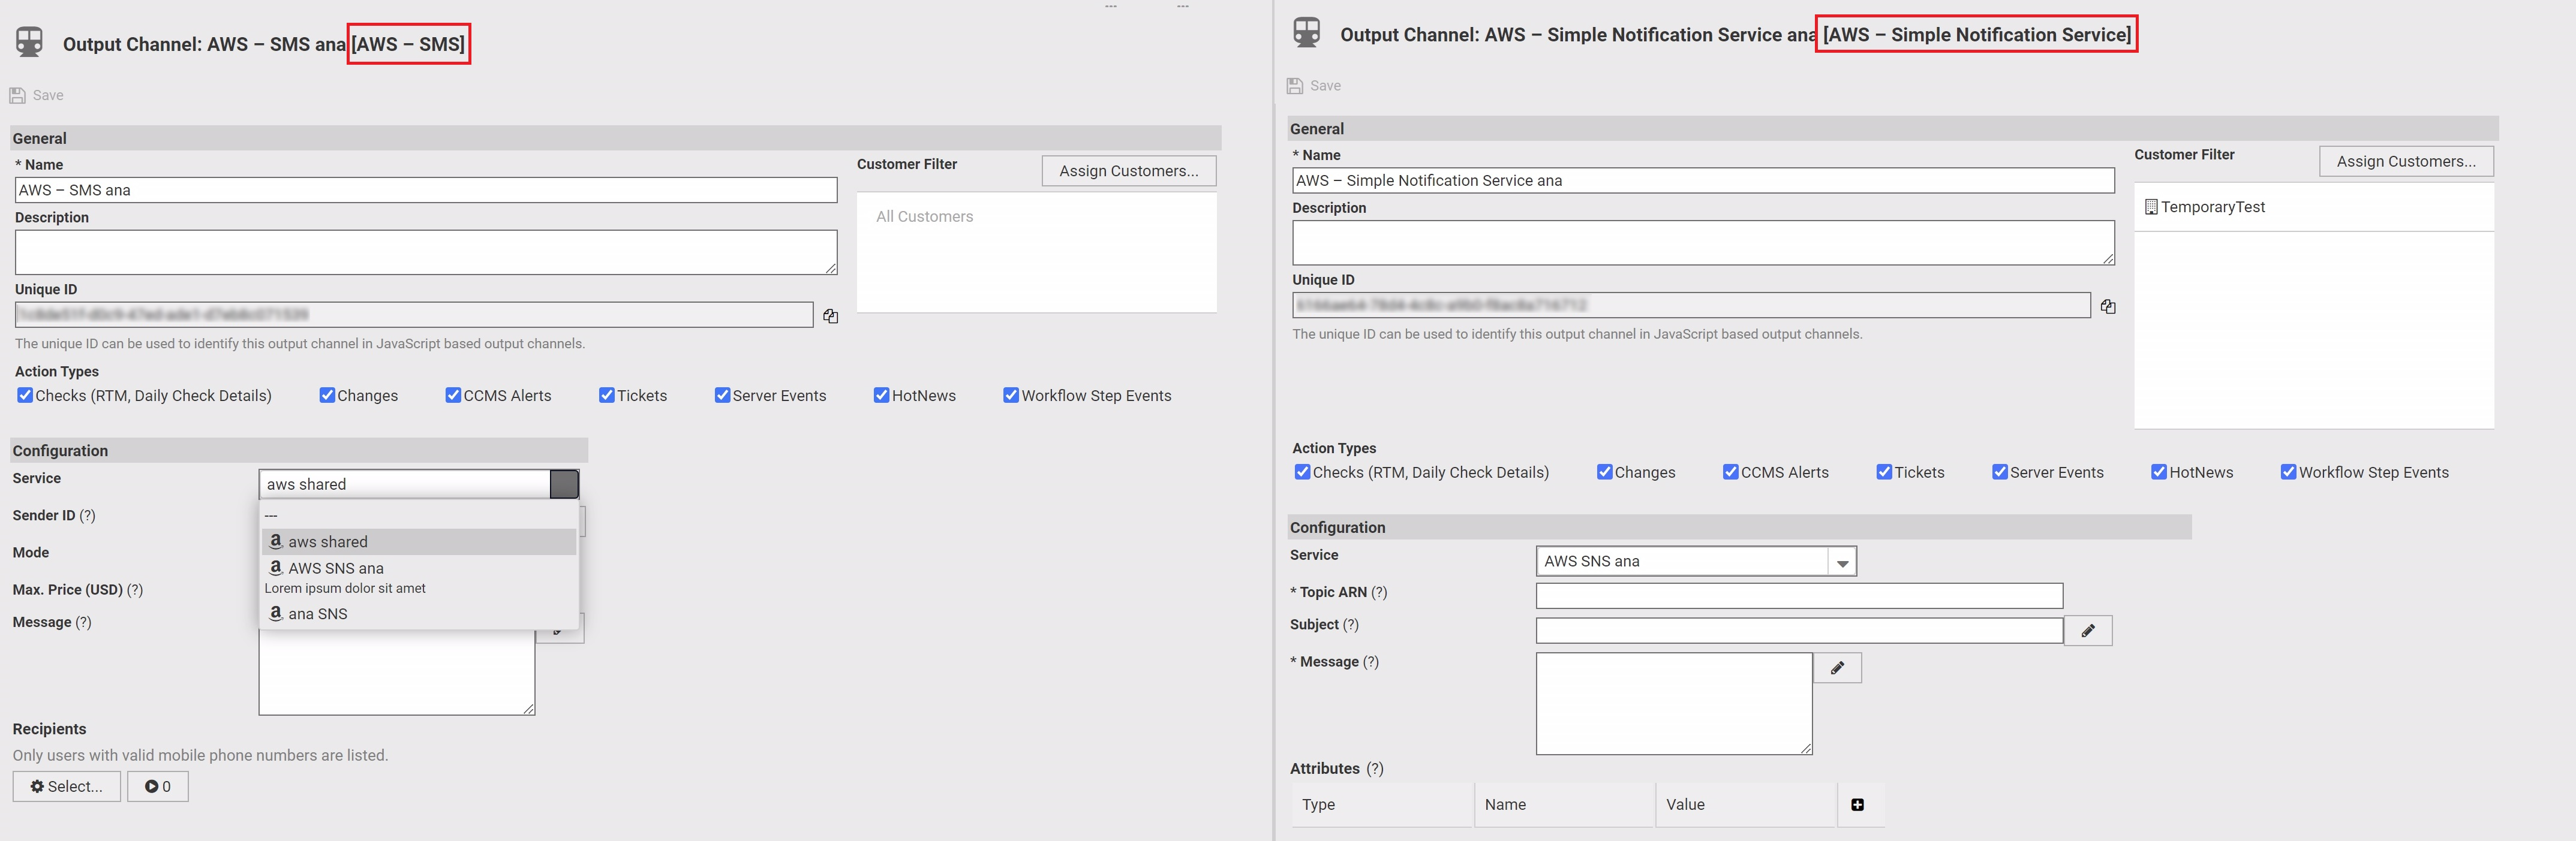This screenshot has width=2576, height=841.
Task: Copy the Unique ID in Simple Notification Service panel
Action: click(2108, 307)
